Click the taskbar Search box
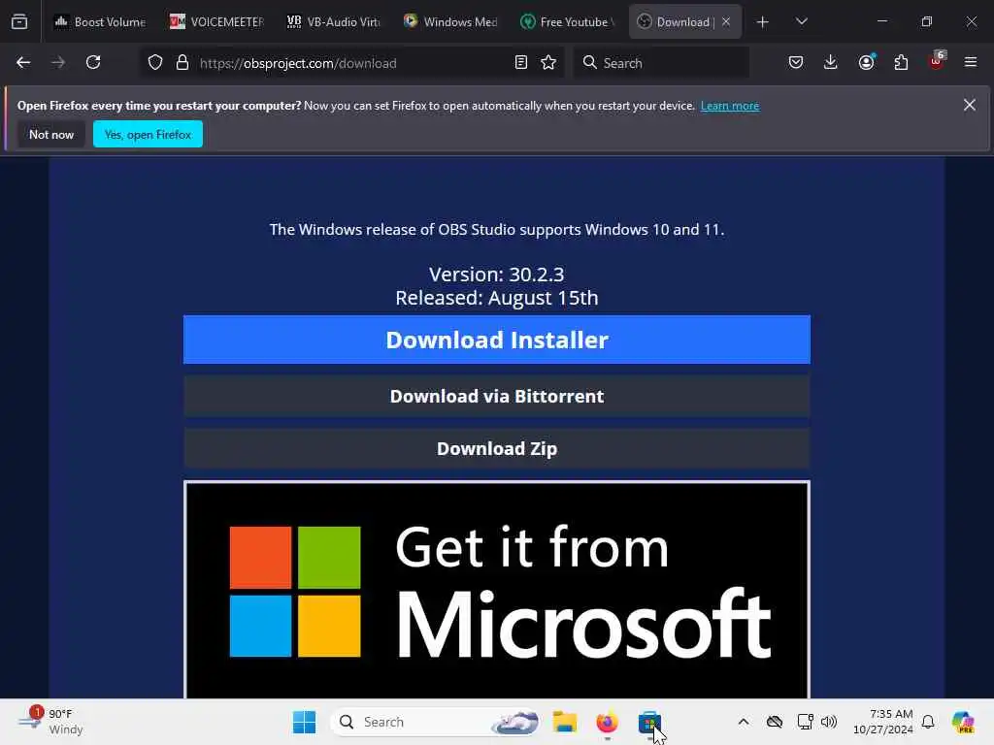Viewport: 994px width, 745px height. point(435,722)
